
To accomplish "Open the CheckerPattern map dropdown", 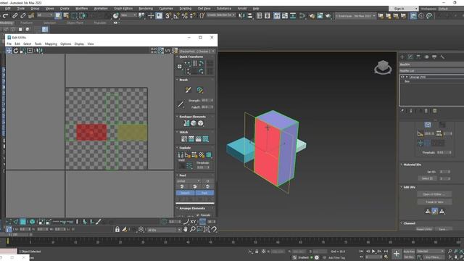I will (196, 51).
